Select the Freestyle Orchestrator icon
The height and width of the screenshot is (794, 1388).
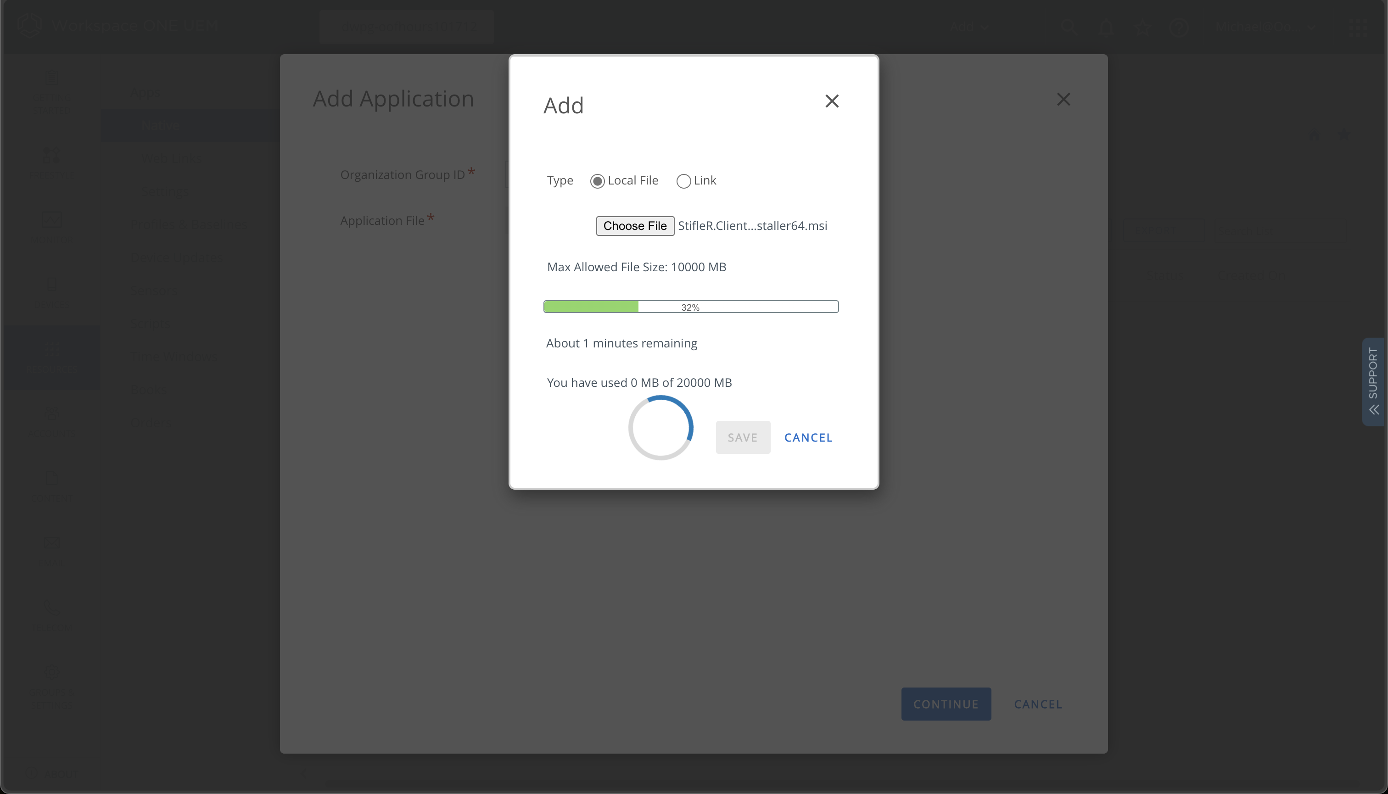point(52,163)
